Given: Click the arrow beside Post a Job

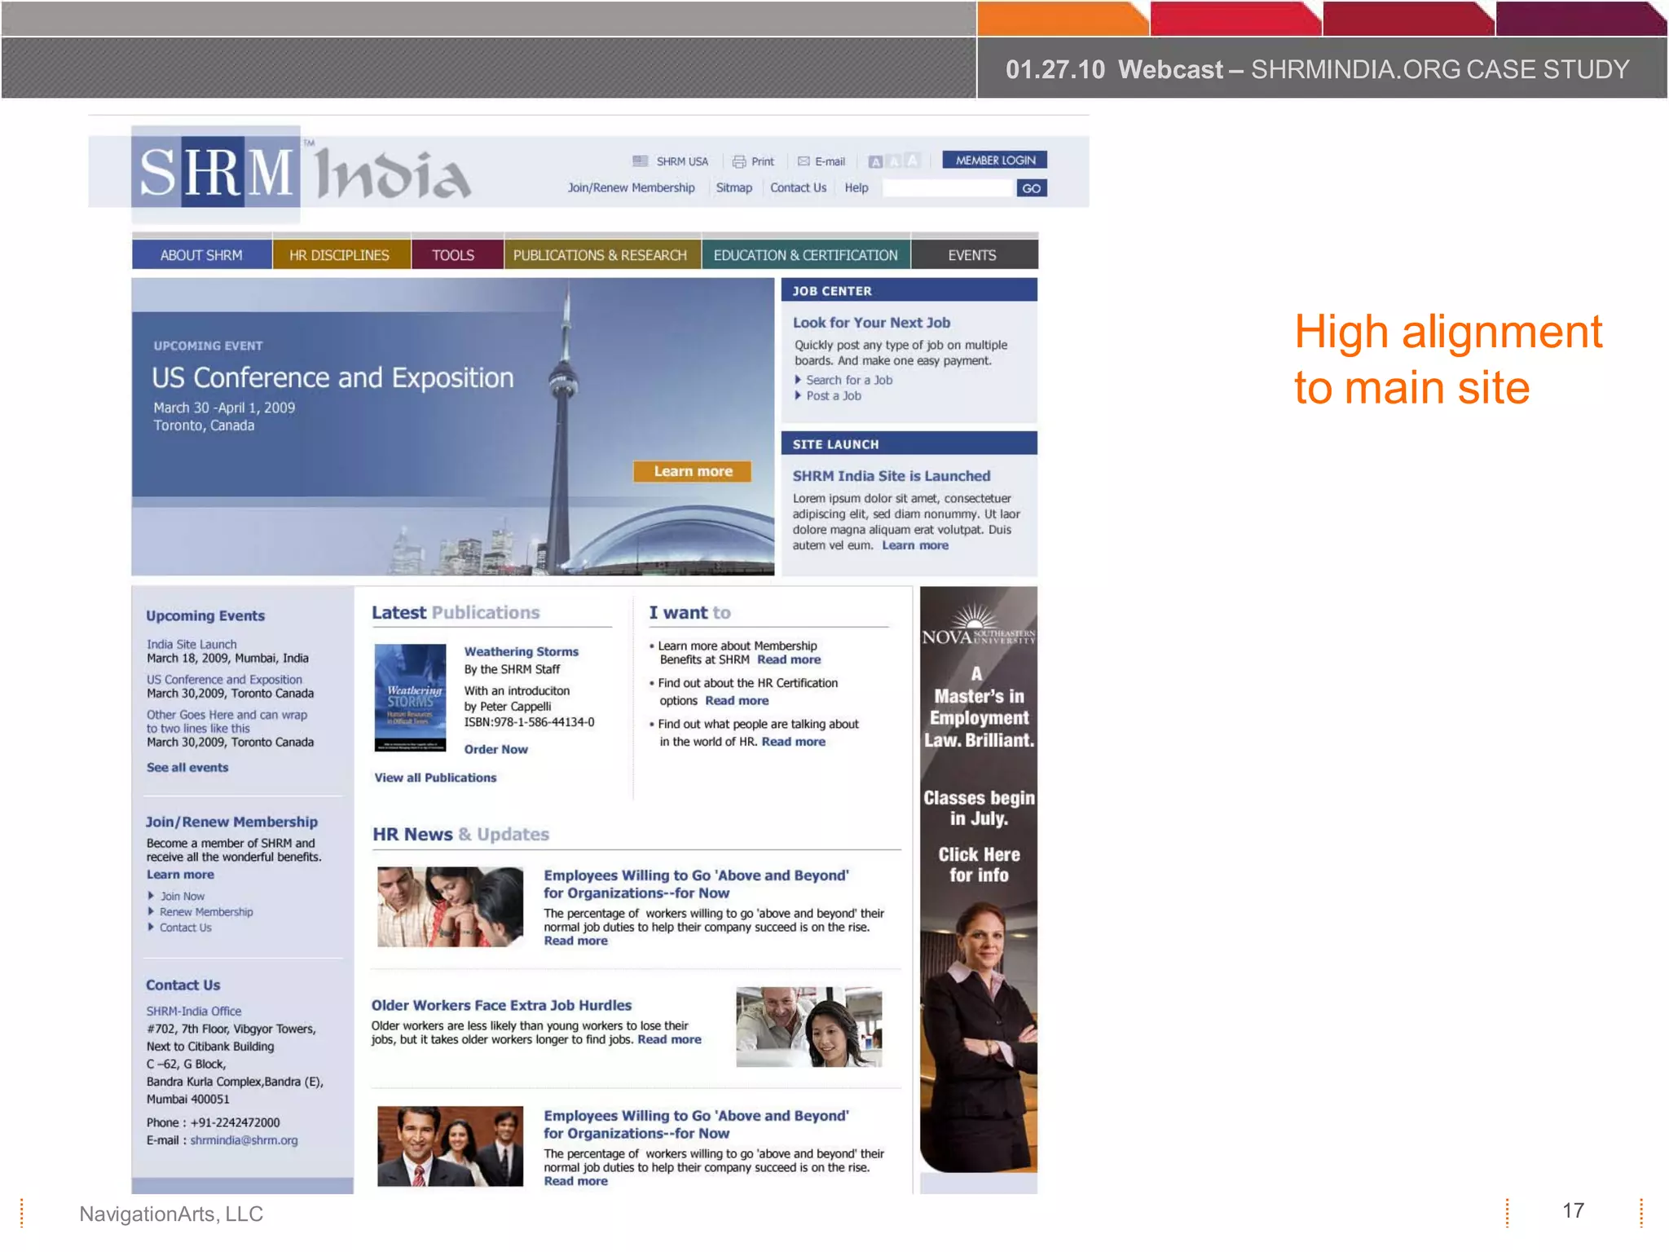Looking at the screenshot, I should tap(798, 395).
